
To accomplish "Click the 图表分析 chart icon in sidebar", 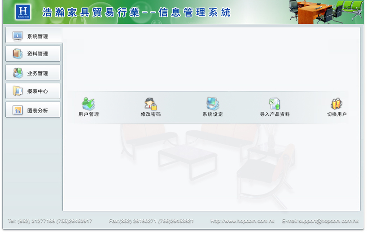I will click(18, 110).
